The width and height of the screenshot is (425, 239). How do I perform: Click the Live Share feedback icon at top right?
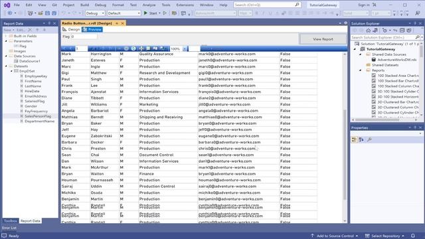pyautogui.click(x=418, y=13)
